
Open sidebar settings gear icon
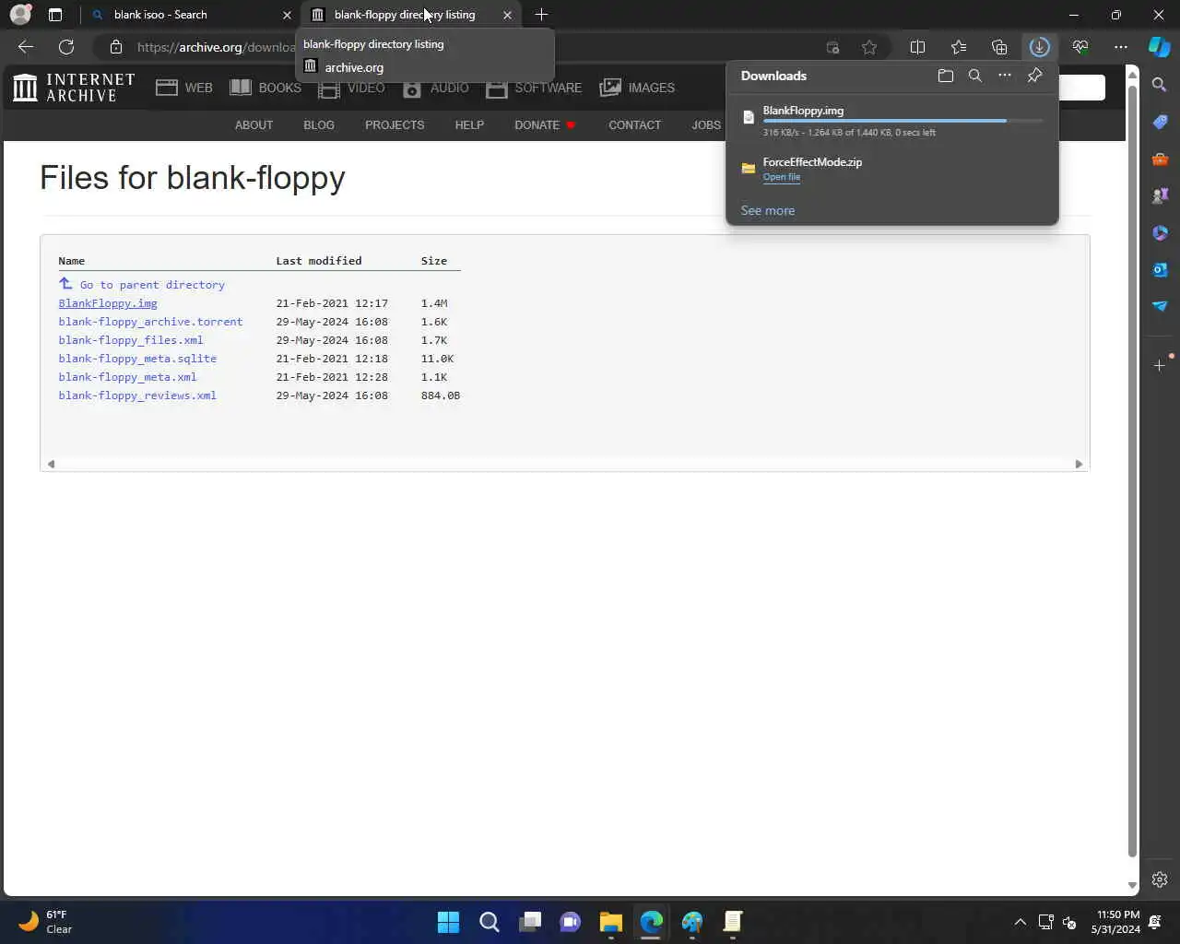pos(1160,879)
